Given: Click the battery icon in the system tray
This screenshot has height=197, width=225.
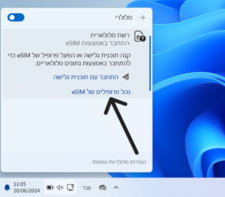Looking at the screenshot, I should 50,187.
